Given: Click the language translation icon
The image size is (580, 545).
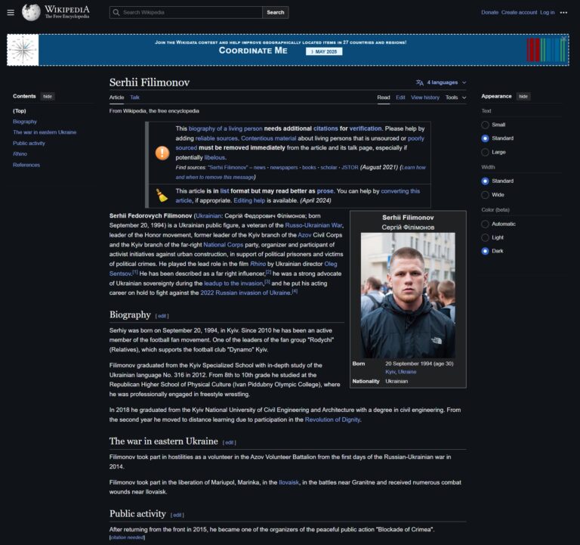Looking at the screenshot, I should point(420,82).
